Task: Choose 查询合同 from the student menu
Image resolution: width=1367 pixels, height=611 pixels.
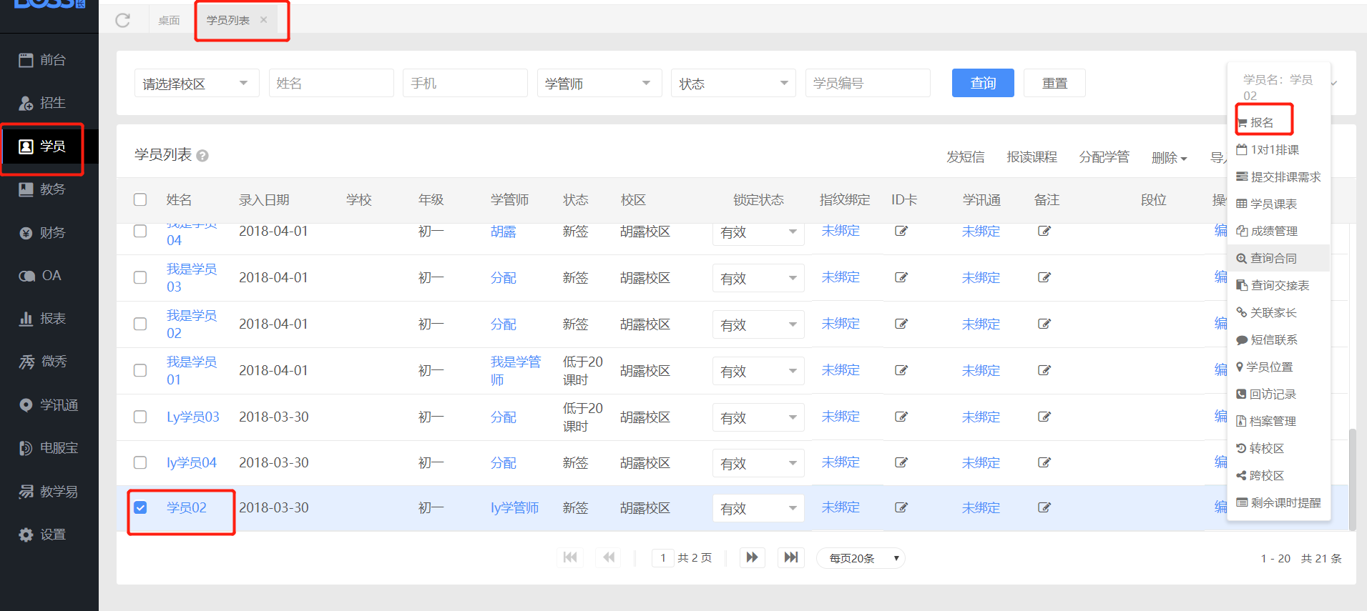Action: (1267, 258)
